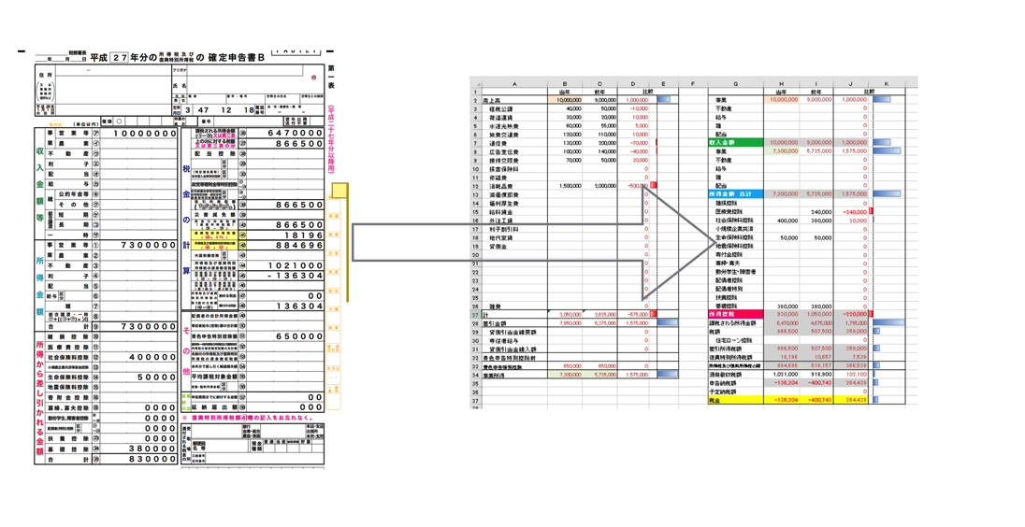Select the 医療費控除 empty field in form
This screenshot has width=1025, height=527.
[x=138, y=347]
